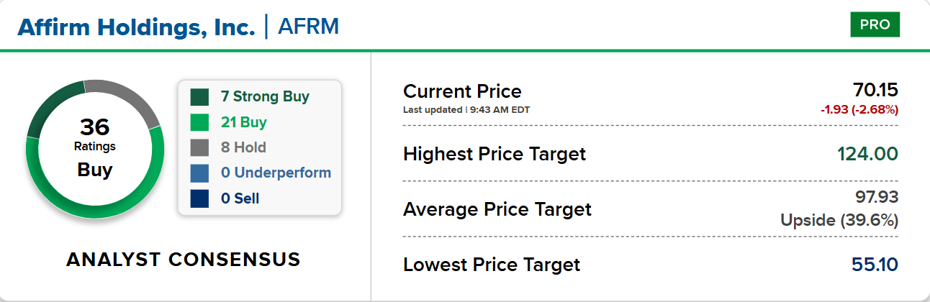Click the Average Price Target value 97.93
Screen dimensions: 930x302
coord(875,197)
